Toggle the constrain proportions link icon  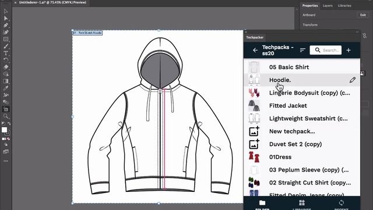point(364,36)
